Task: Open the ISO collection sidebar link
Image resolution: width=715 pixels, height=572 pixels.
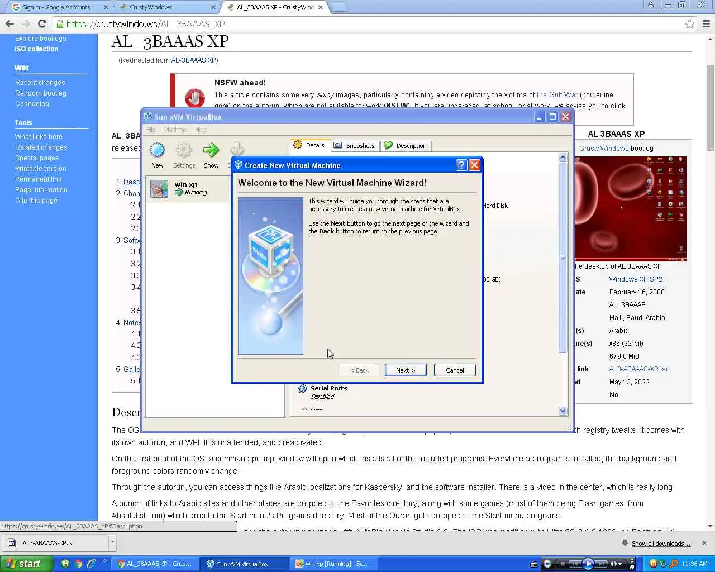Action: [x=36, y=49]
